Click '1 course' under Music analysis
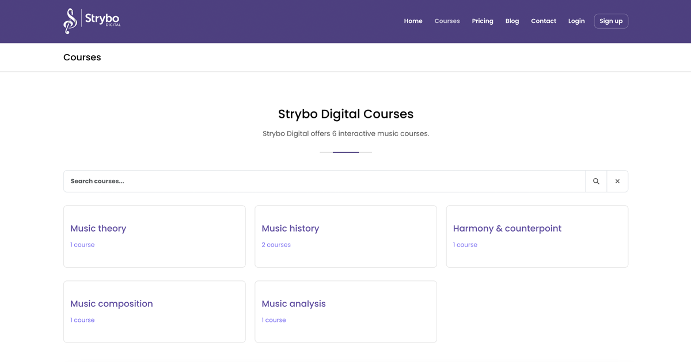691x362 pixels. pos(274,320)
